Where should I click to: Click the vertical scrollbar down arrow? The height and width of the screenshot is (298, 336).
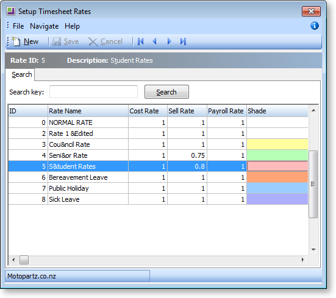[x=313, y=250]
